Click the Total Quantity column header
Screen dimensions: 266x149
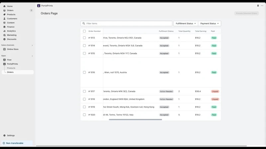click(x=185, y=31)
